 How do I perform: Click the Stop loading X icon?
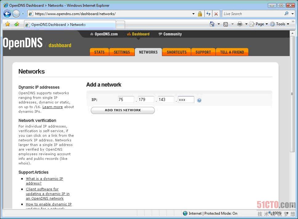click(x=216, y=14)
